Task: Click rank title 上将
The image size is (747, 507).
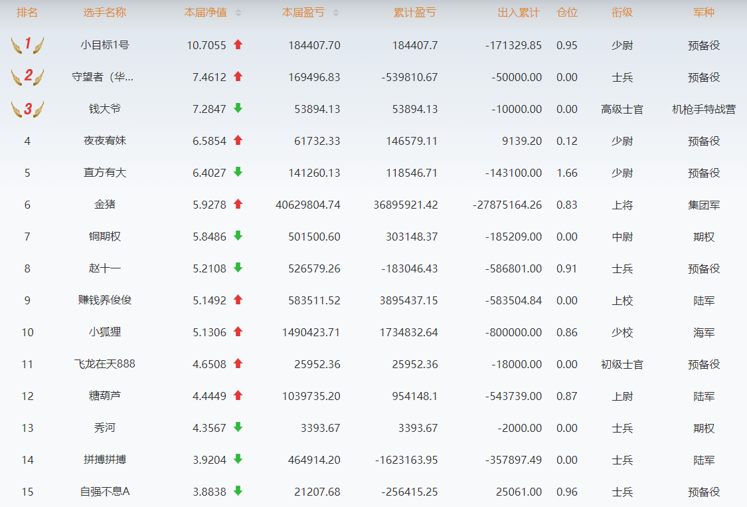Action: coord(622,205)
